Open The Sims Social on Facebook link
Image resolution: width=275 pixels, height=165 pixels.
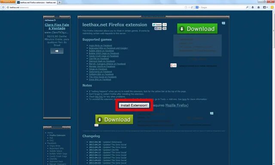(103, 77)
